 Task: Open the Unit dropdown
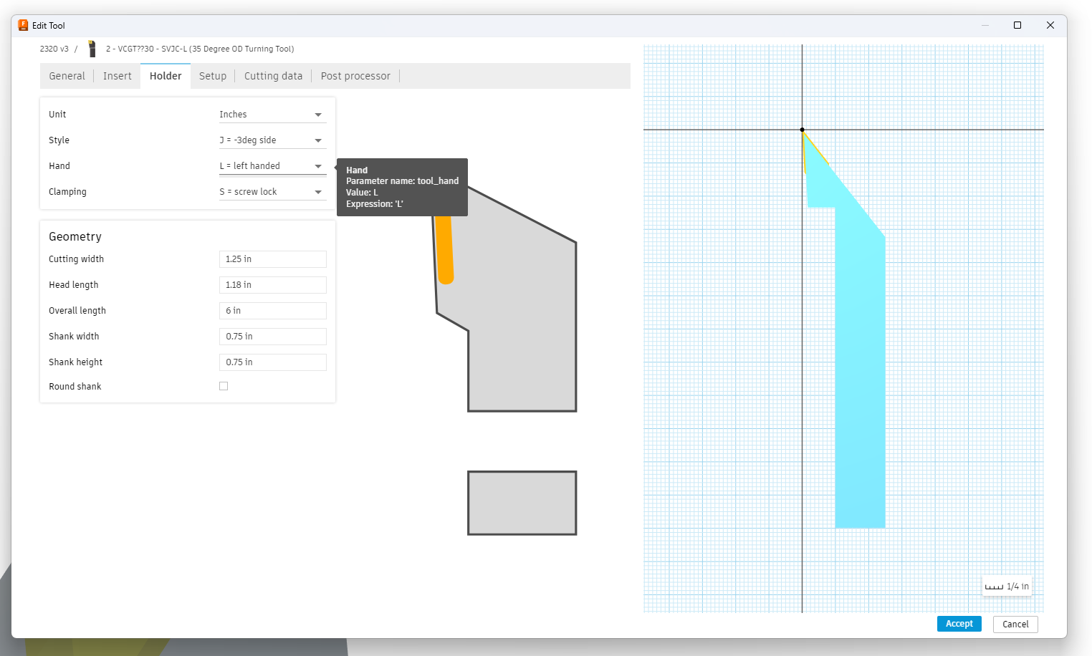pyautogui.click(x=272, y=115)
